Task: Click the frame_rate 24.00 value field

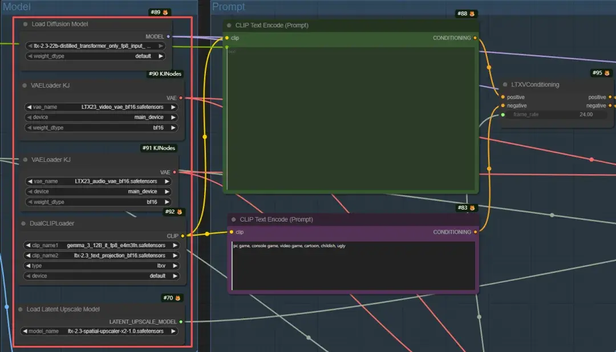Action: click(556, 114)
